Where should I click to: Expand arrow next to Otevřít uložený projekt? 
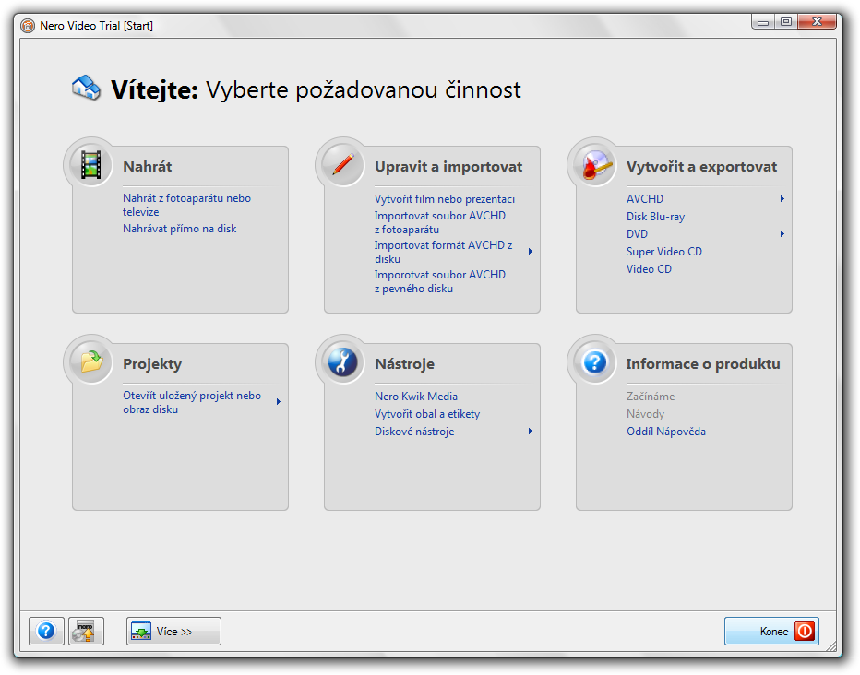pos(279,402)
